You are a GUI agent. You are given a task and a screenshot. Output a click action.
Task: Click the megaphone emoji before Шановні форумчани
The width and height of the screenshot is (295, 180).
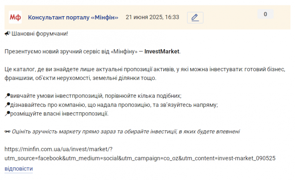click(x=7, y=33)
